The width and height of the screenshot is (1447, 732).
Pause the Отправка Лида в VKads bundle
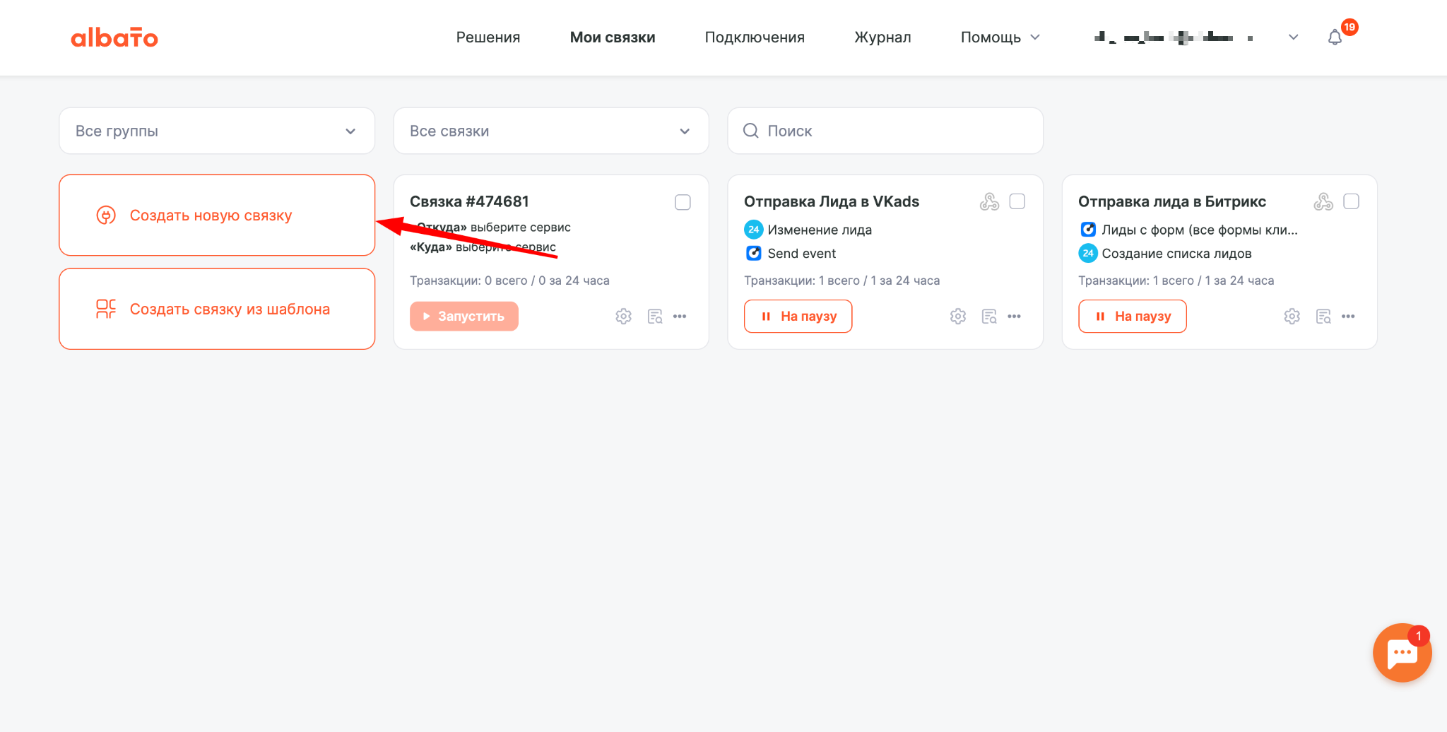click(x=798, y=317)
